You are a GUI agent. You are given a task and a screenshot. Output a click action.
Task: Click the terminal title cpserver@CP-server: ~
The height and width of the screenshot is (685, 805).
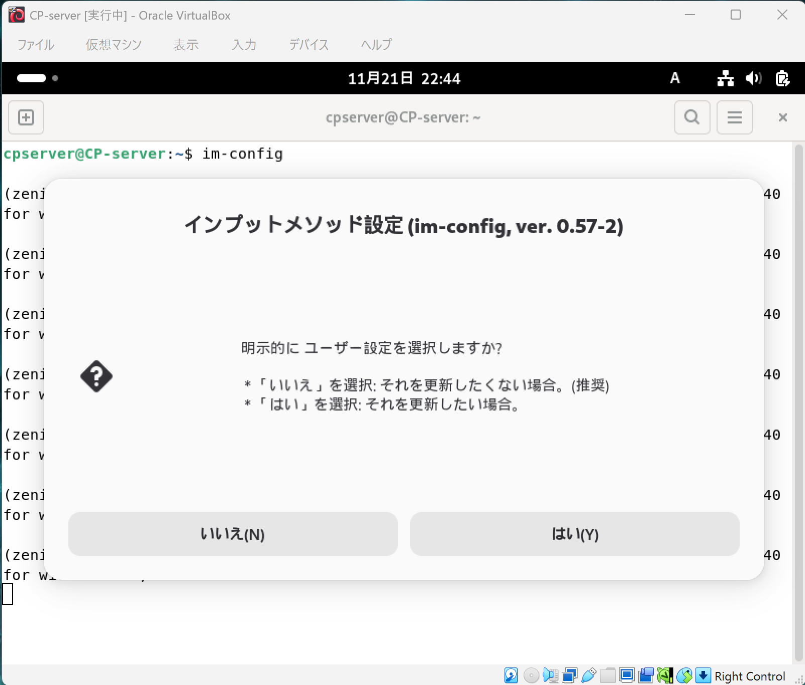(x=403, y=117)
